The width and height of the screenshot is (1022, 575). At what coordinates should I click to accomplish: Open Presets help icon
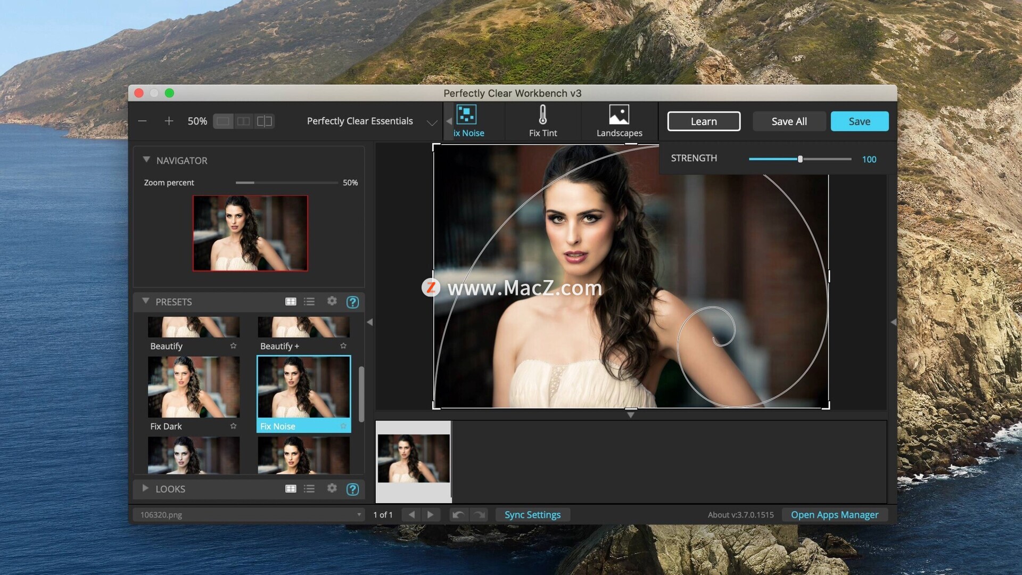[352, 302]
